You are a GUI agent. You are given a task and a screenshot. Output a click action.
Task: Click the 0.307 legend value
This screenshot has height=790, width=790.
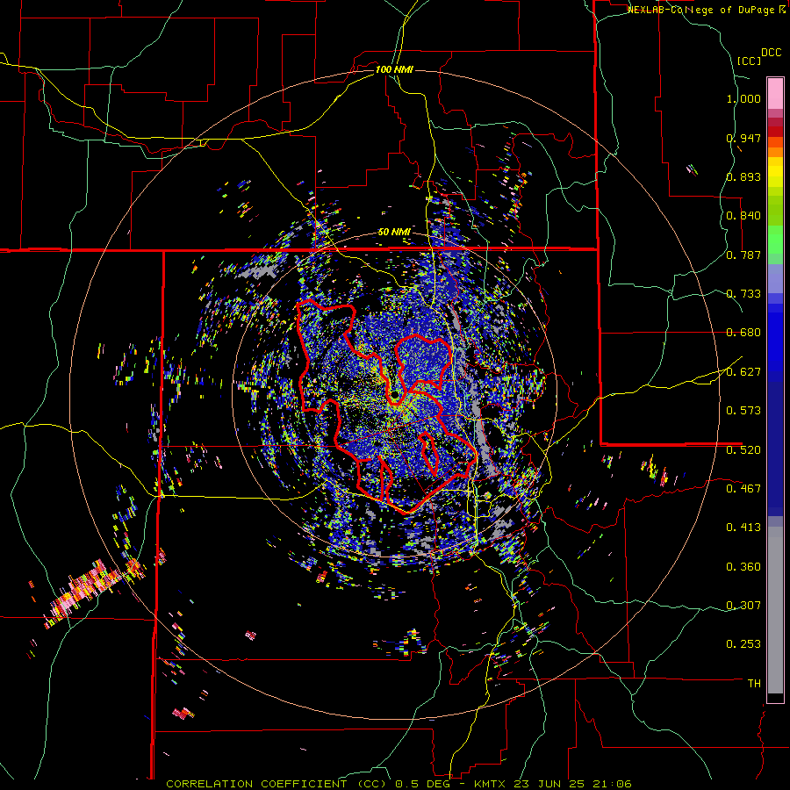(743, 606)
